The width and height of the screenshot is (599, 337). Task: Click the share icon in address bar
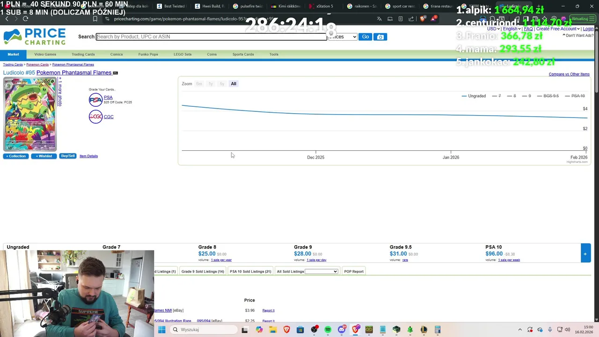point(411,19)
